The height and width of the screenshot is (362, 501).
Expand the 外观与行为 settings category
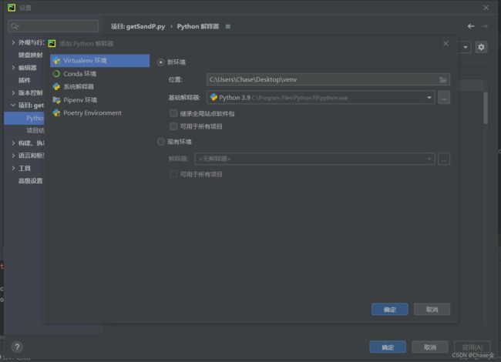click(x=13, y=42)
